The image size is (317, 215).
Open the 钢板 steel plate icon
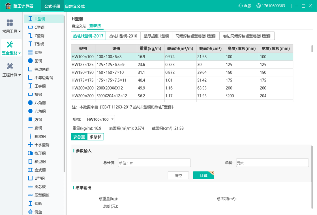point(30,53)
